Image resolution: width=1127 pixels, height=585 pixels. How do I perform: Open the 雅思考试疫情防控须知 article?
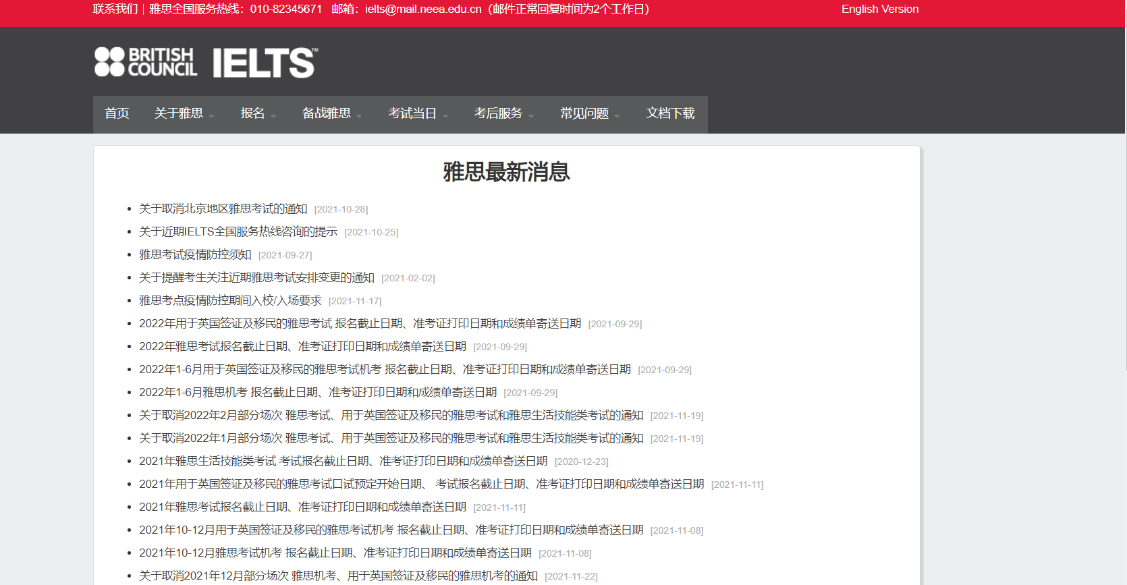(195, 255)
